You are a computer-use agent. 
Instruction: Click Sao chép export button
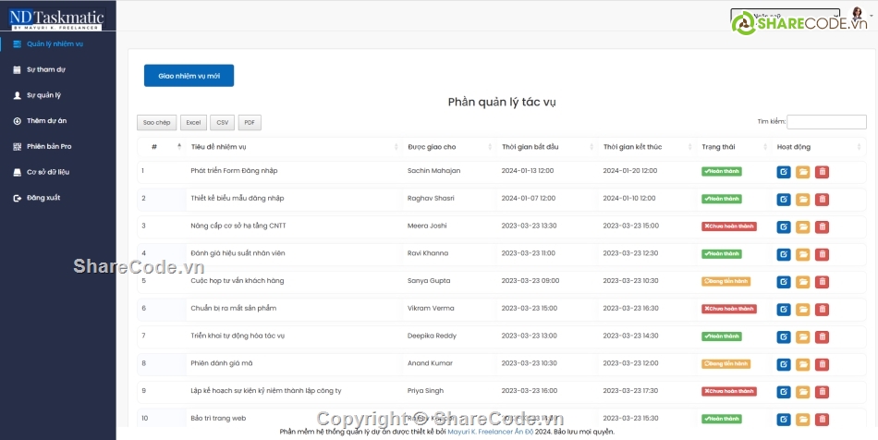point(157,123)
